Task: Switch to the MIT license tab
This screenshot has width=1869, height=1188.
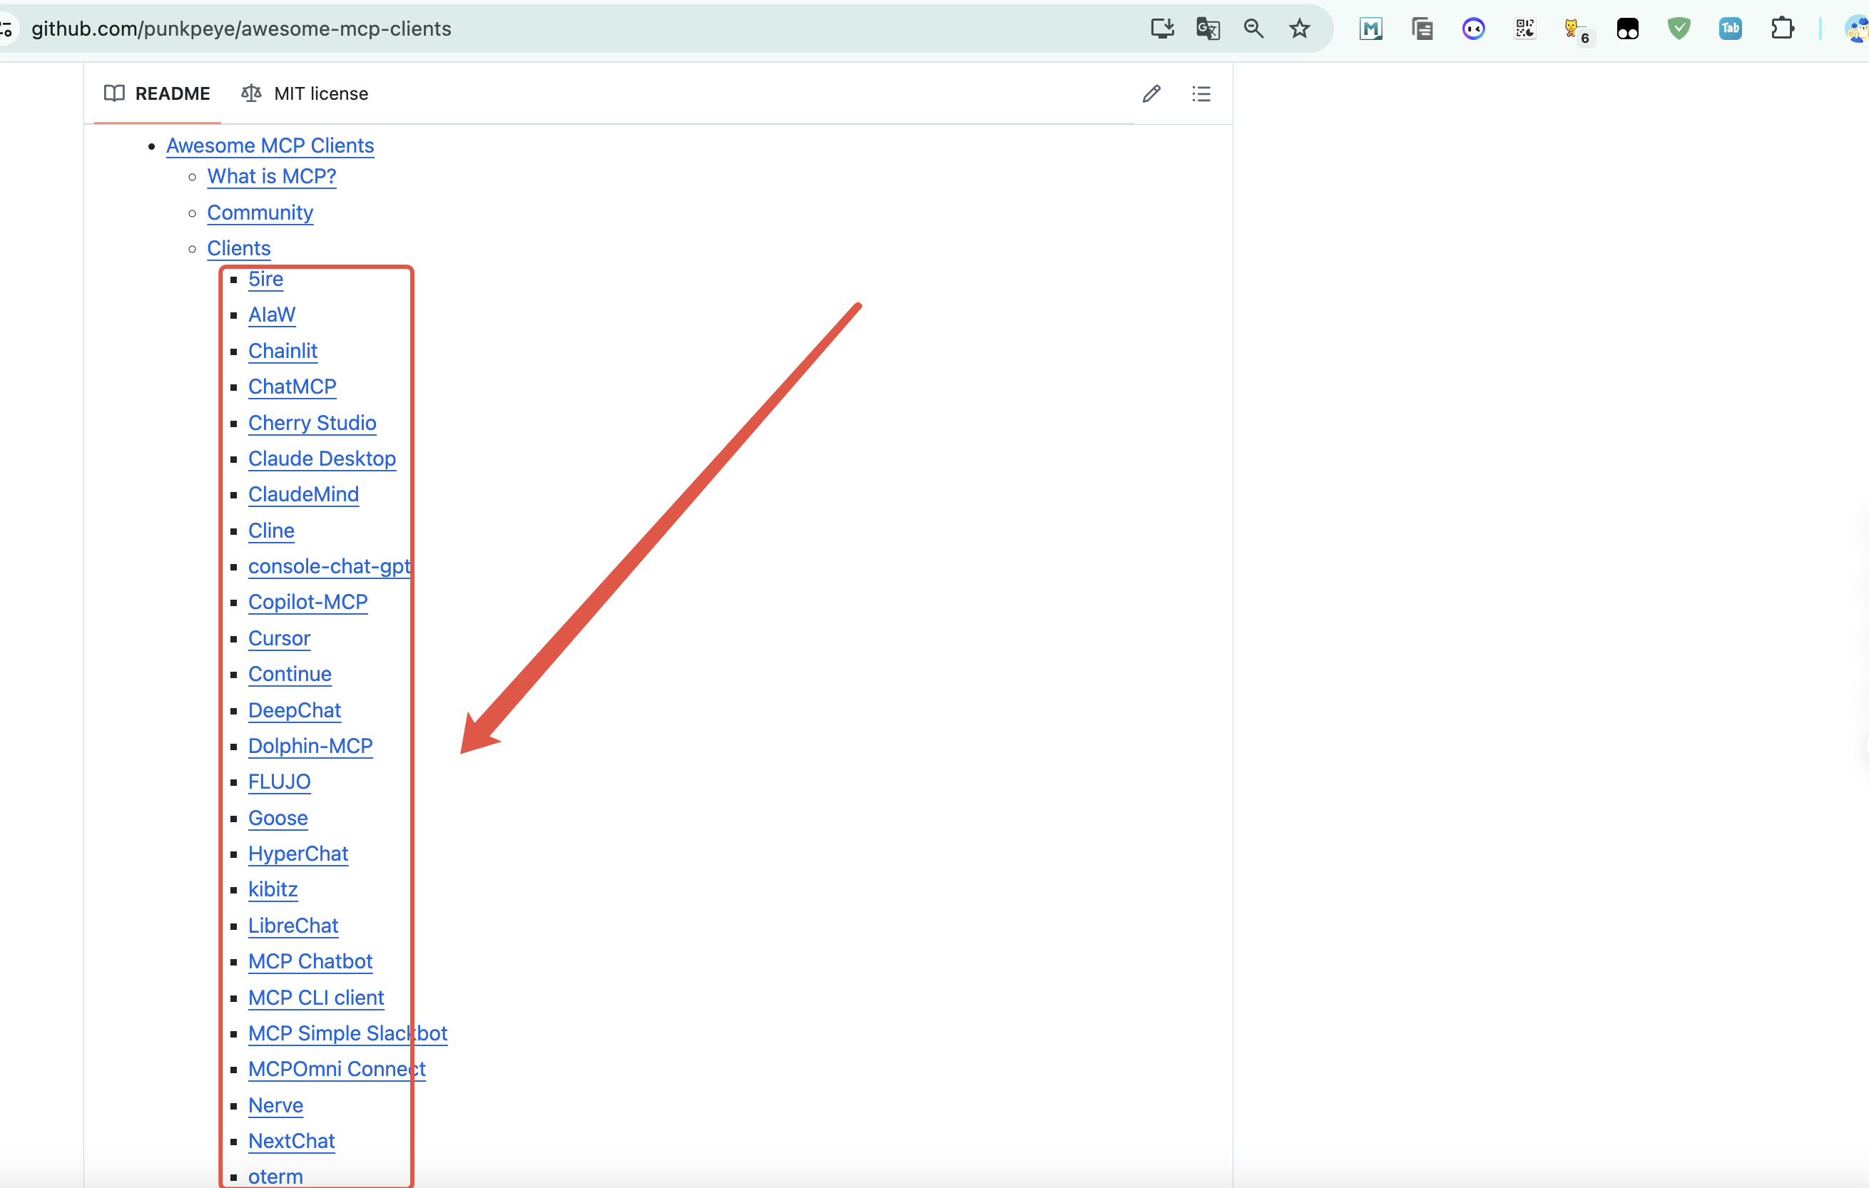Action: point(305,94)
